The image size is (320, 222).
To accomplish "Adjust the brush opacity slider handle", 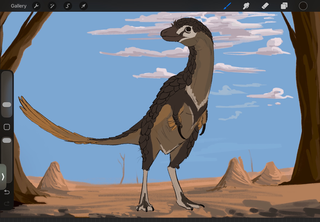I will click(6, 140).
